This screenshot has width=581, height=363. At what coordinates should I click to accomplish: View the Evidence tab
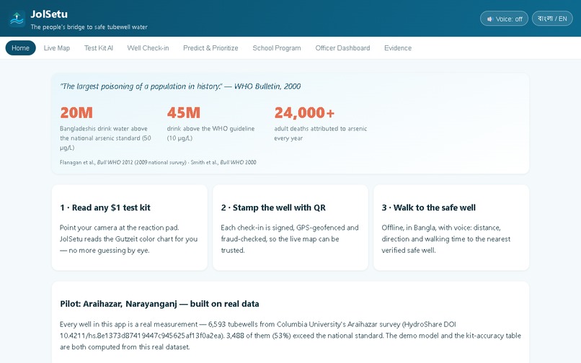(398, 48)
